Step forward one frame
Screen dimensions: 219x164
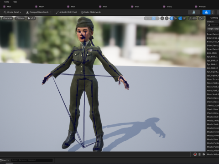[x=203, y=154]
